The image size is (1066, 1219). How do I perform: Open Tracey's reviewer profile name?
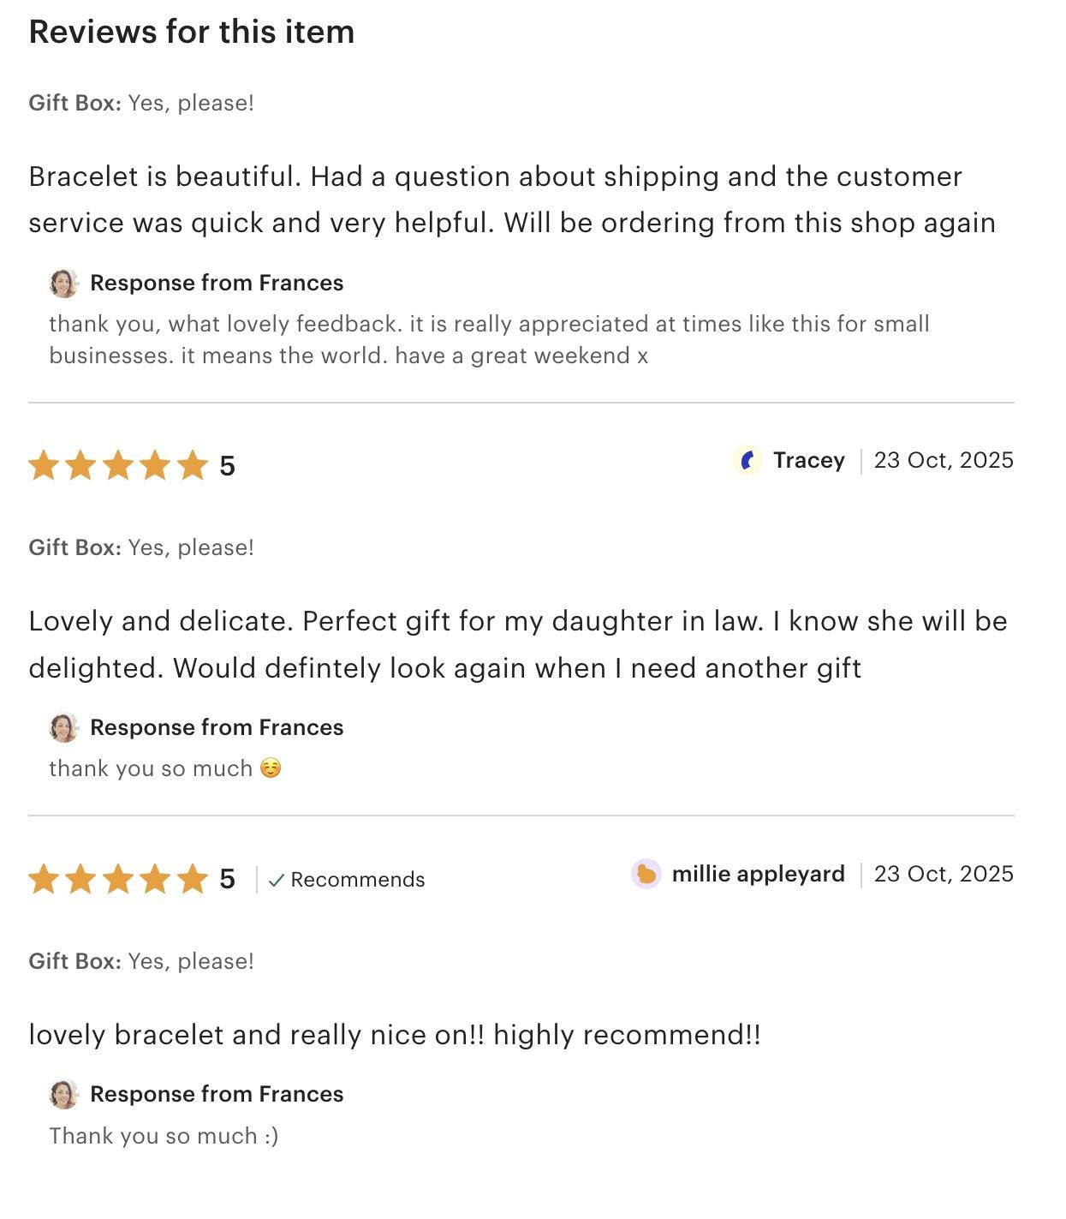click(x=808, y=461)
